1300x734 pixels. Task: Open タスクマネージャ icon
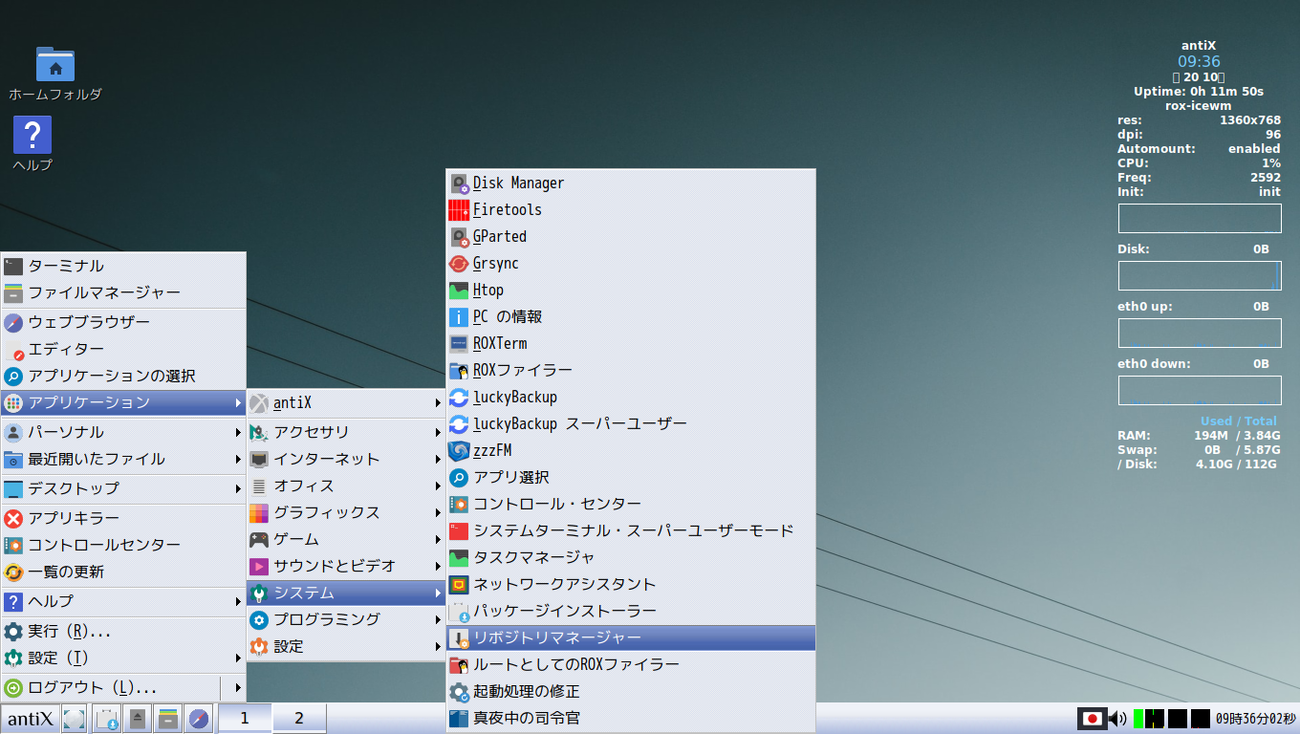click(460, 558)
